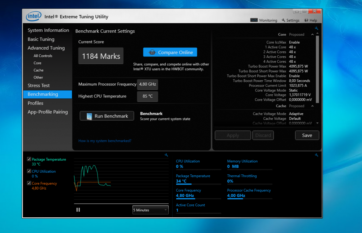Collapse the Cache Proposed settings section
This screenshot has width=362, height=233.
312,106
